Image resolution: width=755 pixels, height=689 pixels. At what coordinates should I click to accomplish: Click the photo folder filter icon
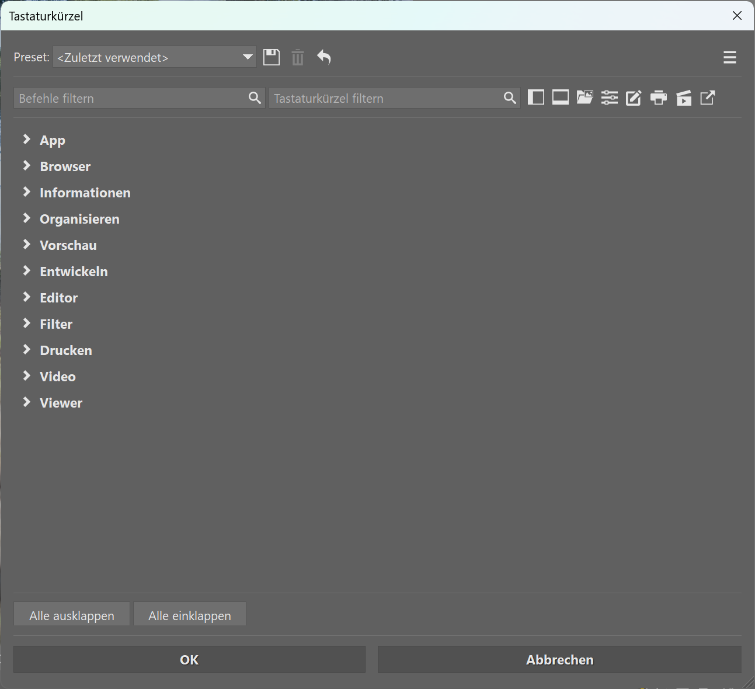tap(584, 98)
